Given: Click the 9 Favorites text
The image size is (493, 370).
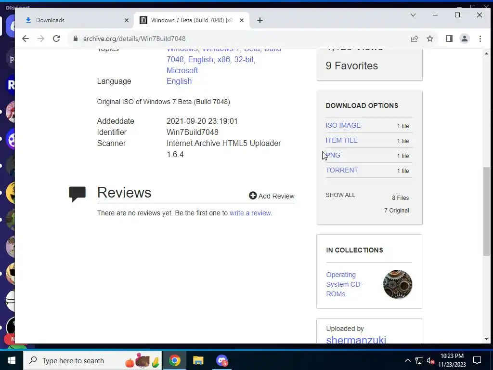Looking at the screenshot, I should coord(352,66).
